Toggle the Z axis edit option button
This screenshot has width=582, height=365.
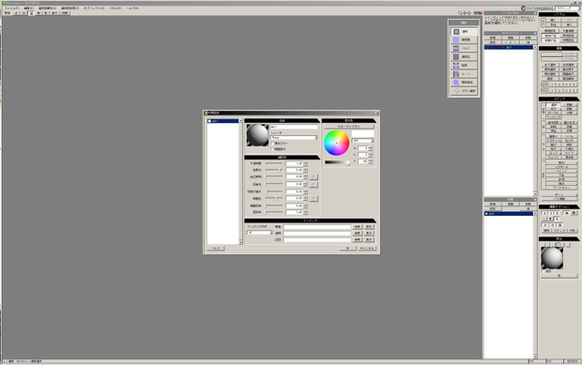(x=558, y=213)
